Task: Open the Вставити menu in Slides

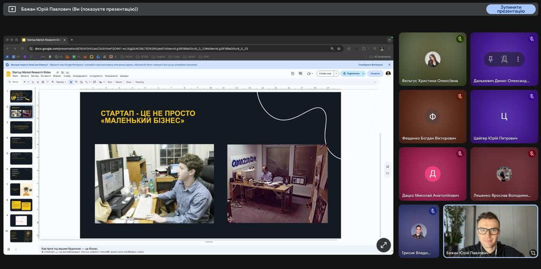Action: tap(46, 76)
